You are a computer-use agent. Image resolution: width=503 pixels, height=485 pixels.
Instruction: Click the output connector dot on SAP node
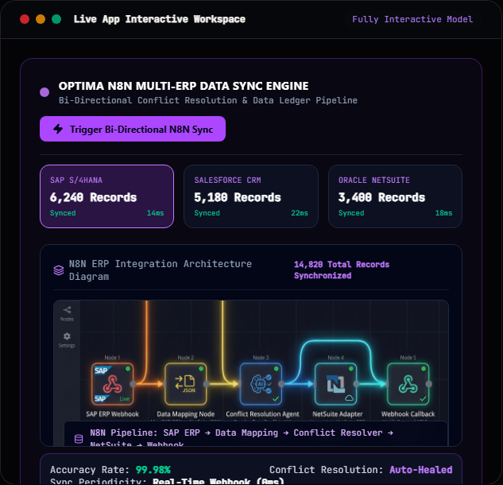point(133,384)
